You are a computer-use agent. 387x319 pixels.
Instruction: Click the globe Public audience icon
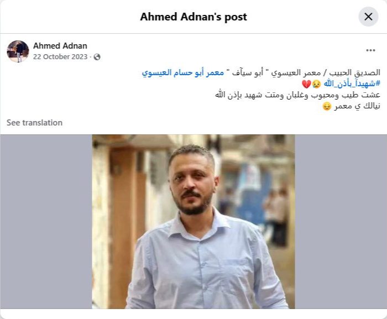tap(97, 57)
